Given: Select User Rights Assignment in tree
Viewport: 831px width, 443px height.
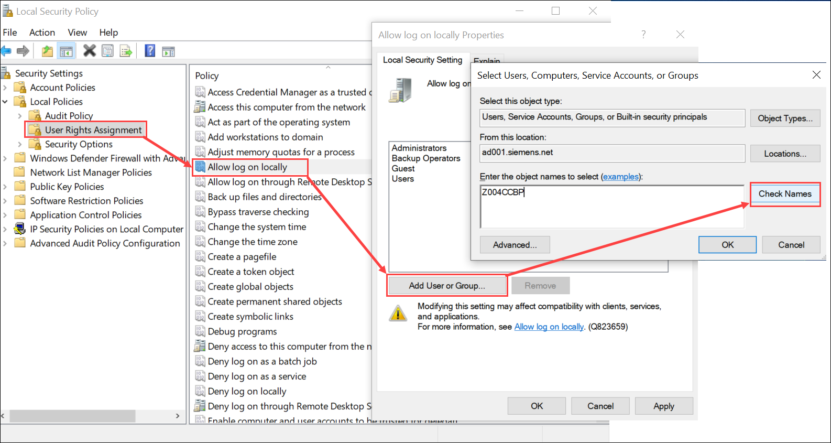Looking at the screenshot, I should (x=93, y=130).
